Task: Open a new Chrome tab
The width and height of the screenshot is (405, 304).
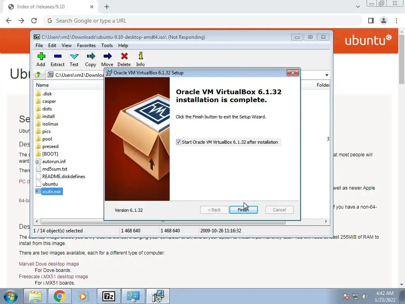Action: coord(107,7)
